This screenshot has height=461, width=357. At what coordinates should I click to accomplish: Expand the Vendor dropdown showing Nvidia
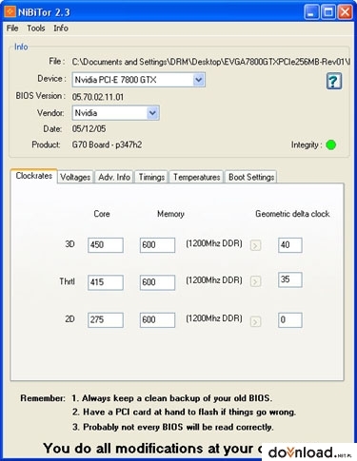pyautogui.click(x=152, y=113)
